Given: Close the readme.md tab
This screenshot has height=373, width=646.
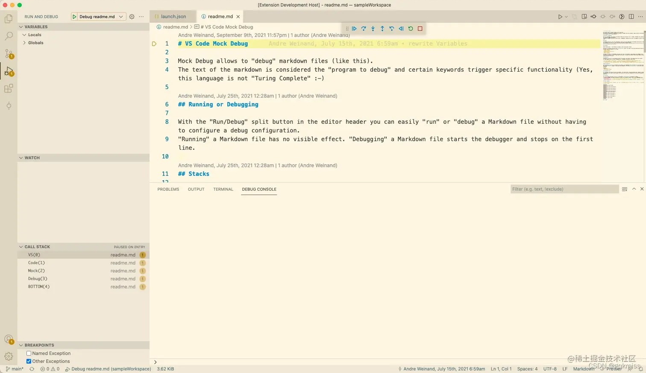Looking at the screenshot, I should click(x=238, y=17).
